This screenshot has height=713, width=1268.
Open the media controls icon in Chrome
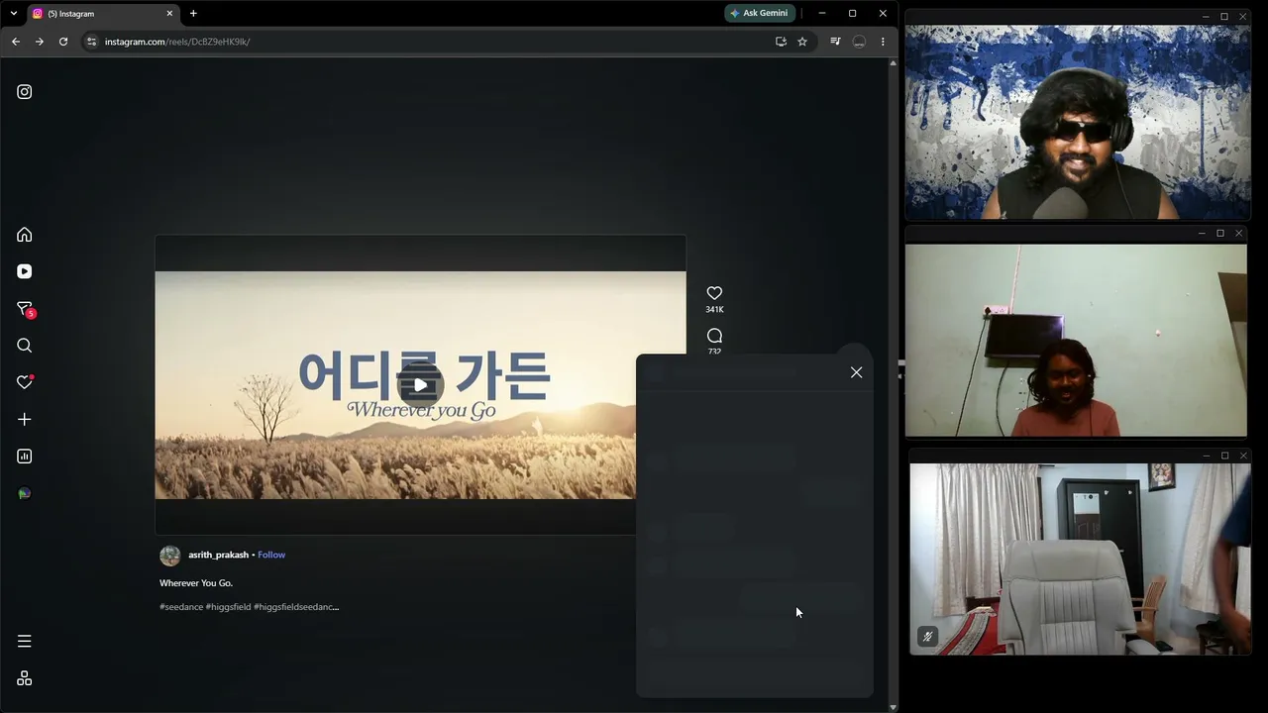point(835,42)
